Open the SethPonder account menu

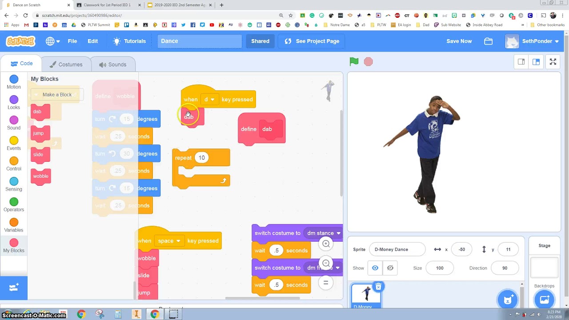[x=533, y=41]
